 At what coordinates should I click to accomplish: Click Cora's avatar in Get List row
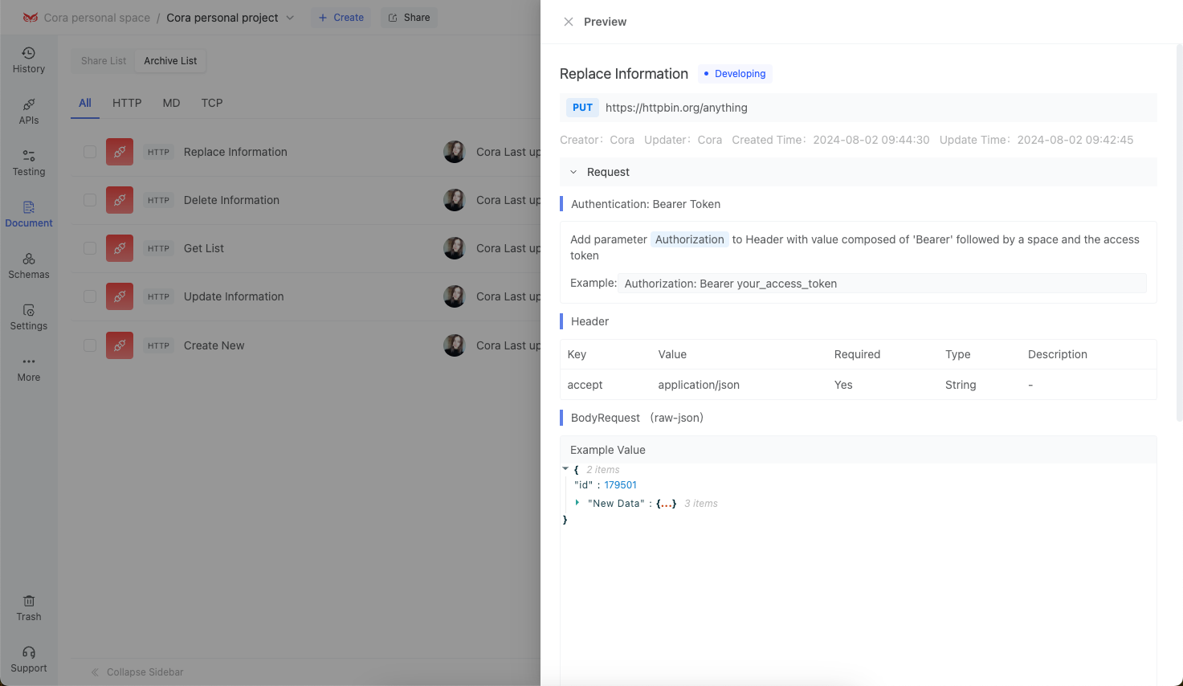[x=455, y=248]
